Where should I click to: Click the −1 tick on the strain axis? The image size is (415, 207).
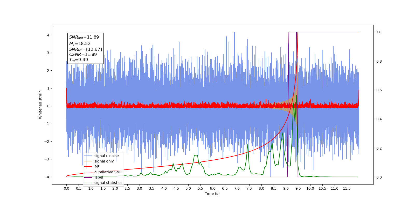(x=47, y=124)
